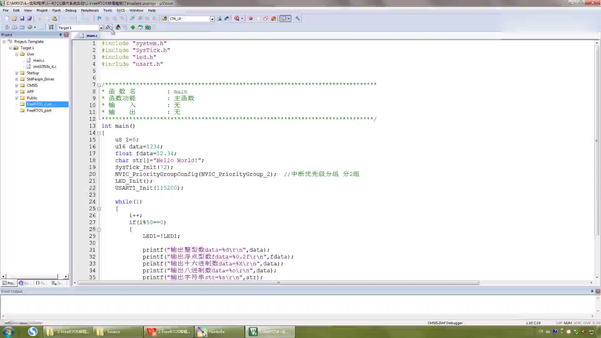Select stm32f10x_it.c in the project tree
The image size is (601, 338).
pos(45,67)
